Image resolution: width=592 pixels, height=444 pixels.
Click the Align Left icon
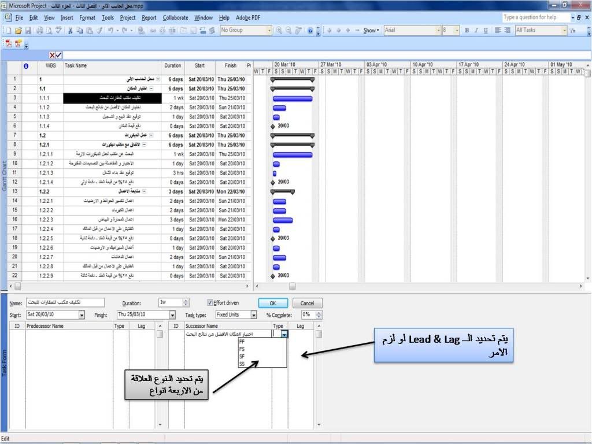pyautogui.click(x=498, y=31)
